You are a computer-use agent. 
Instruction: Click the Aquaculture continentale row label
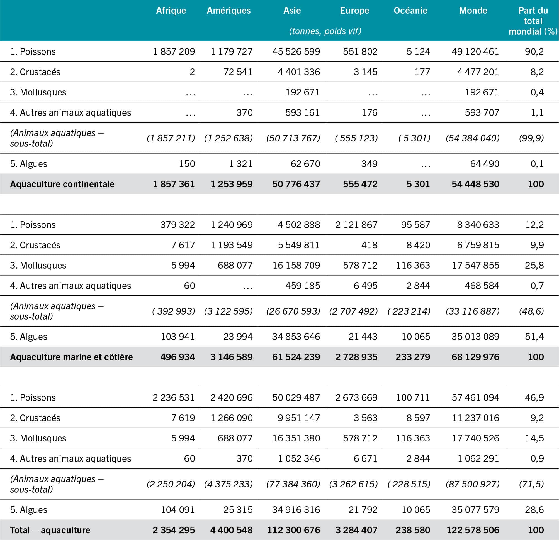click(62, 184)
